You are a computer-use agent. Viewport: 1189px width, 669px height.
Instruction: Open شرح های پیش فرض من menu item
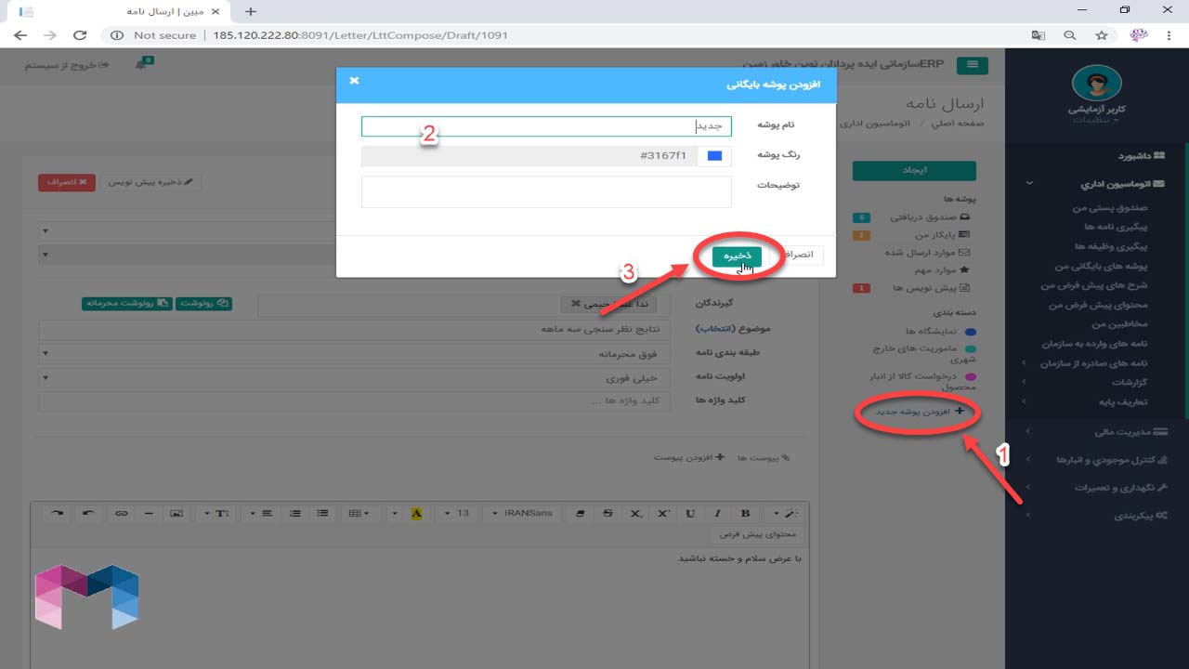coord(1095,285)
